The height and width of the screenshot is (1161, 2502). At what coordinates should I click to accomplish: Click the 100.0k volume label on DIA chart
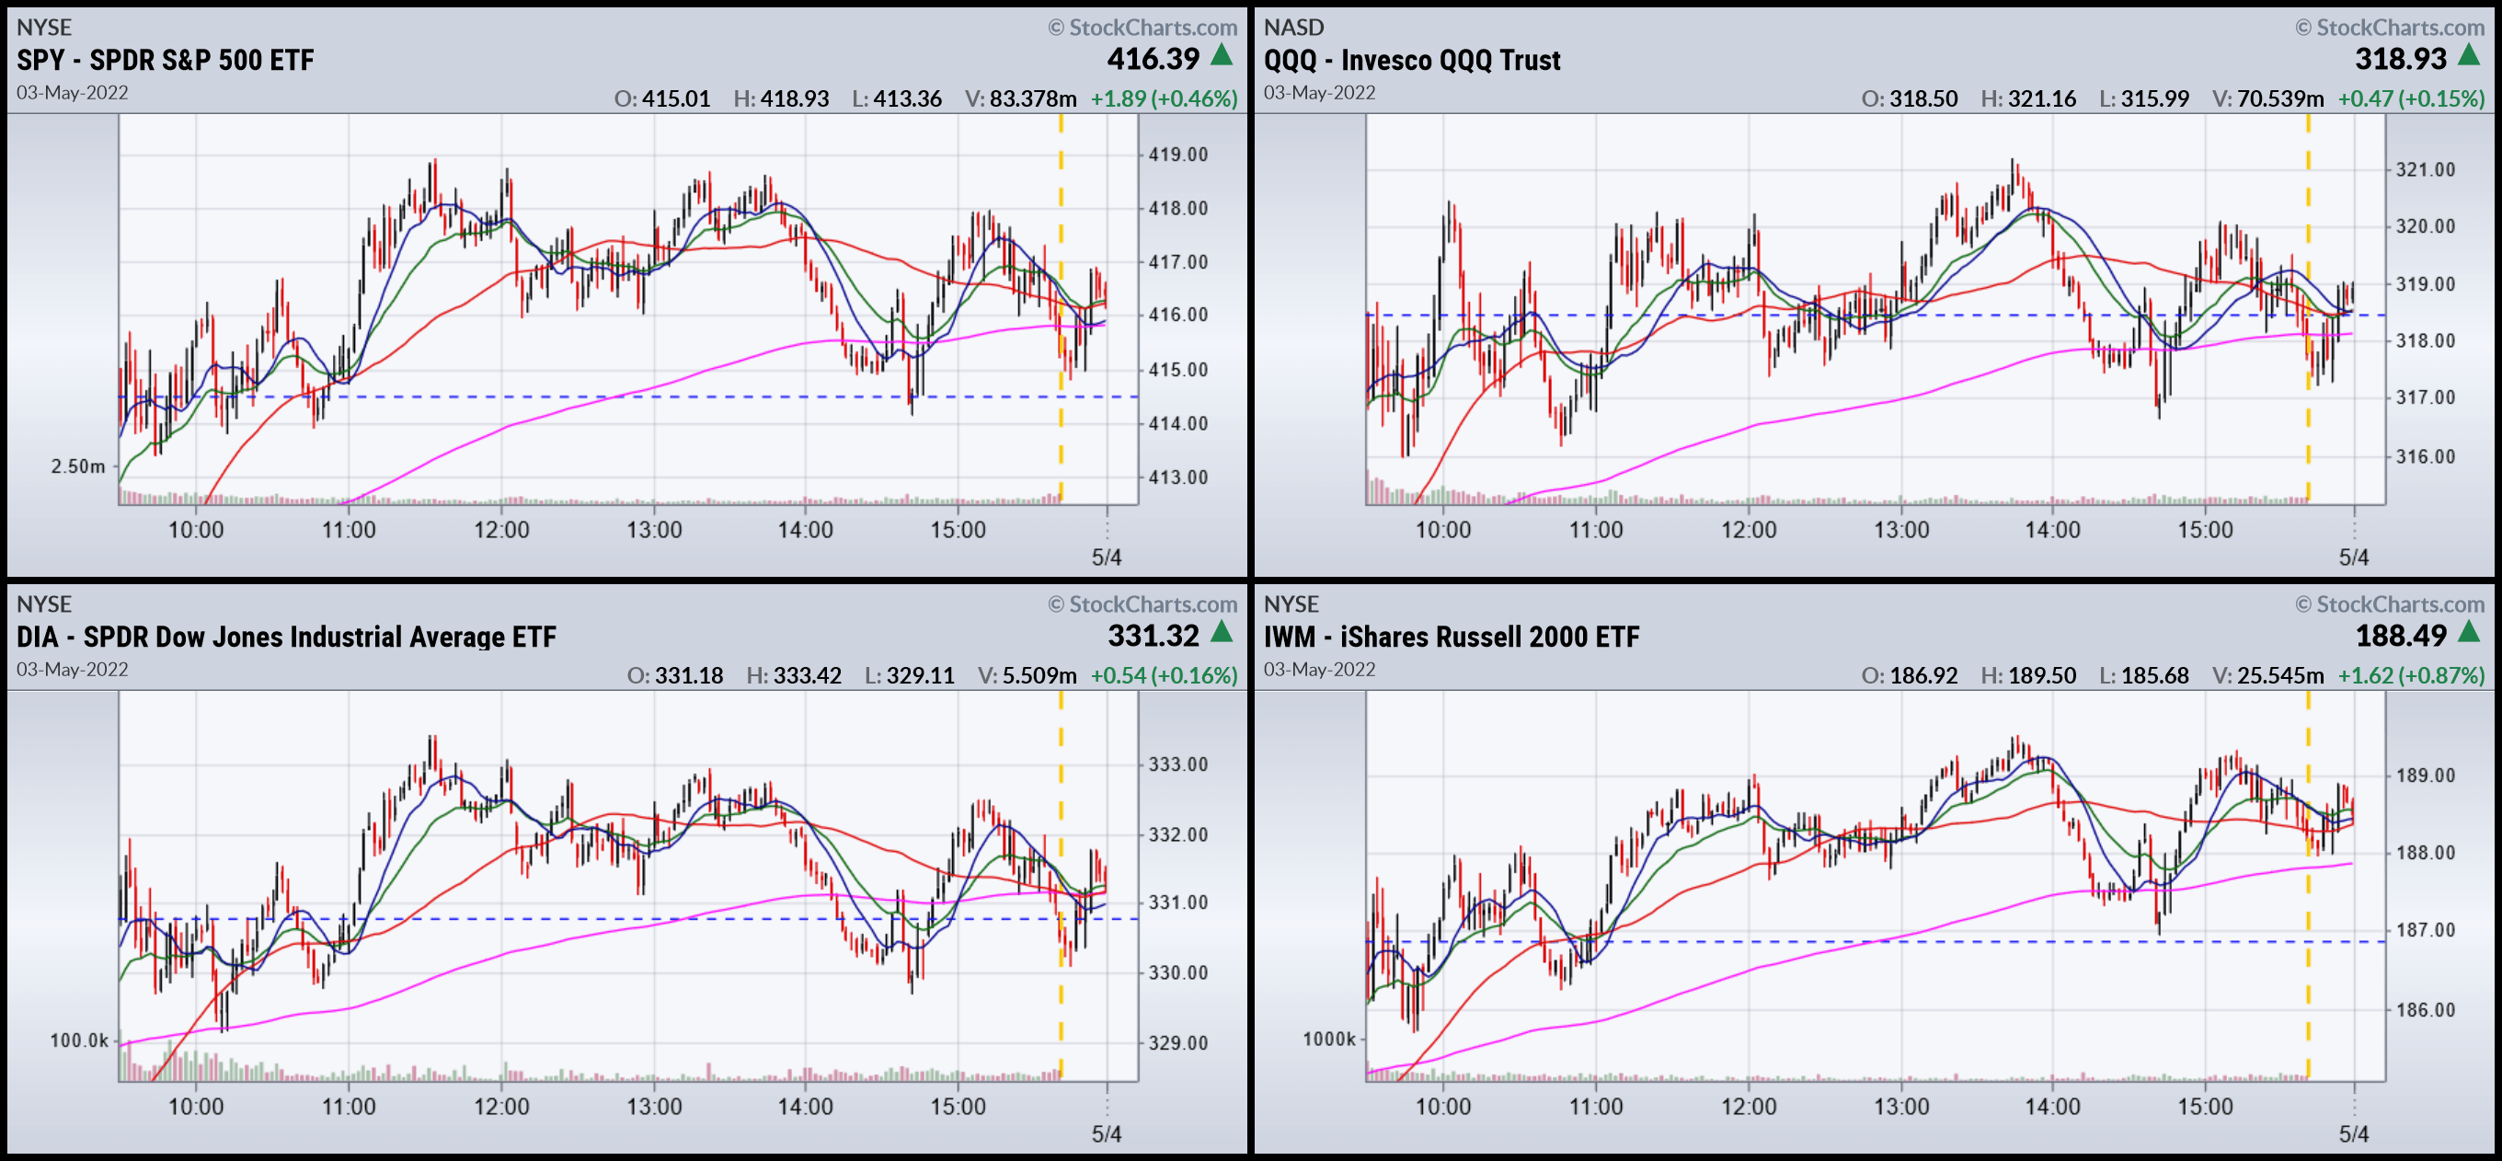click(79, 1040)
